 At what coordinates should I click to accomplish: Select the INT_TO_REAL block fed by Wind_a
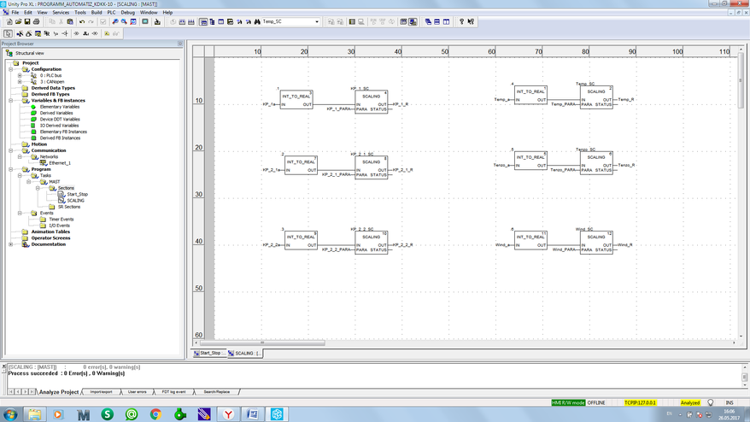pyautogui.click(x=530, y=241)
